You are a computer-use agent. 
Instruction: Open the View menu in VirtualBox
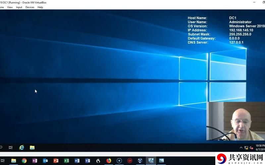(x=10, y=7)
